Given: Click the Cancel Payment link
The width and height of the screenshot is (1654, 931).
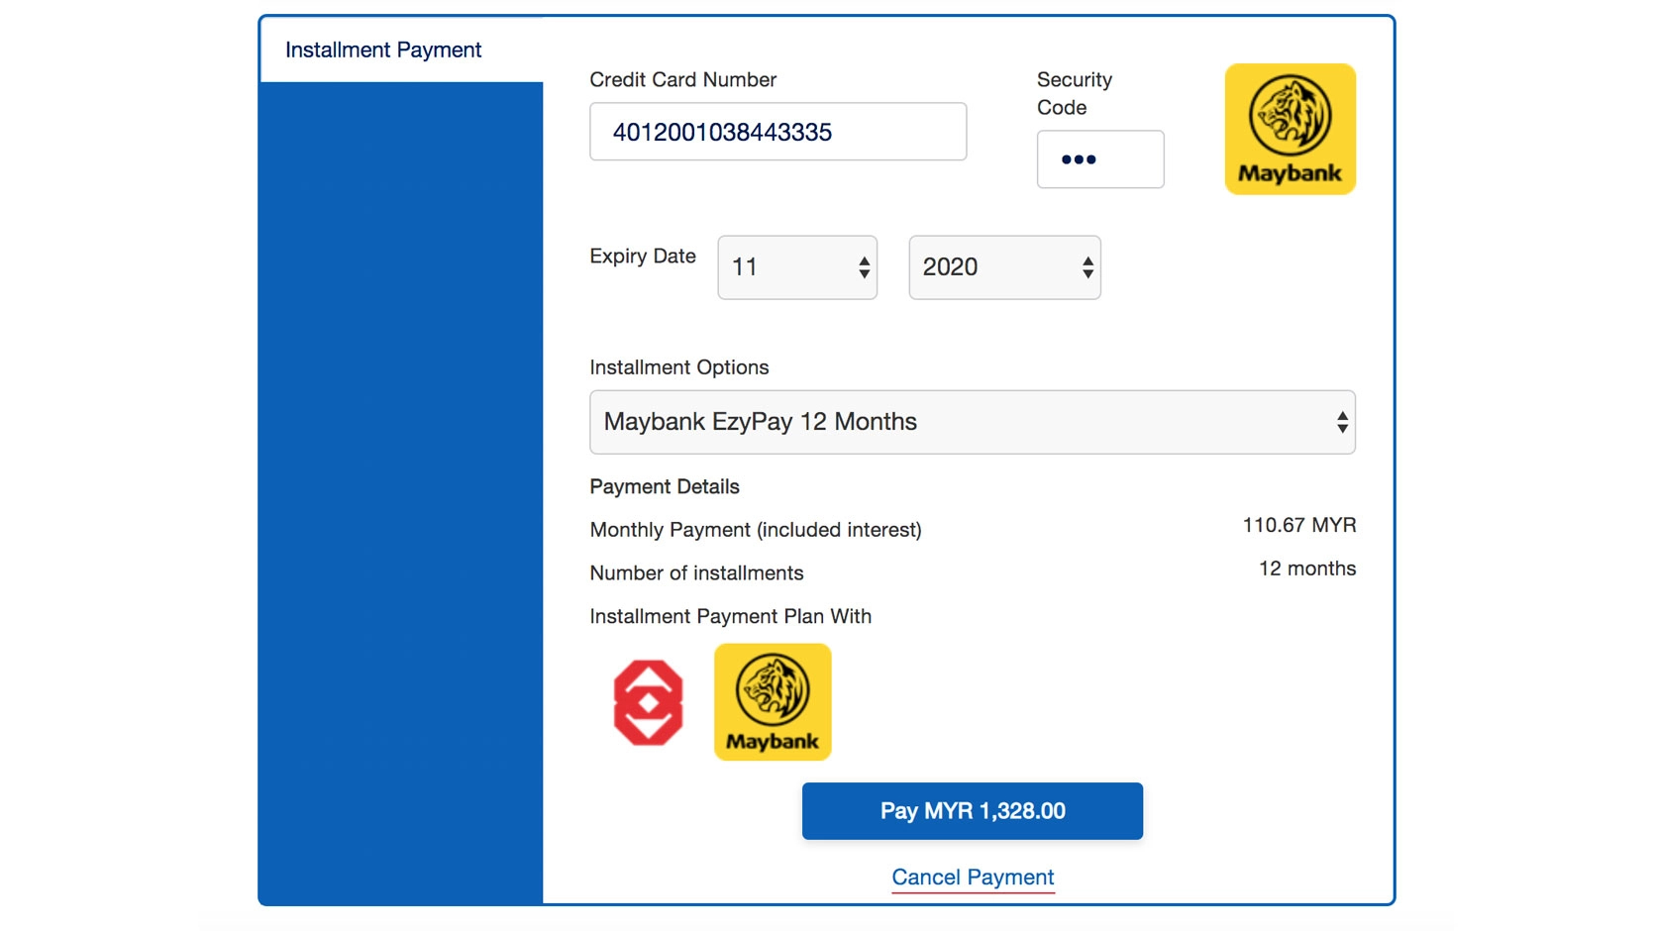Looking at the screenshot, I should coord(973,878).
